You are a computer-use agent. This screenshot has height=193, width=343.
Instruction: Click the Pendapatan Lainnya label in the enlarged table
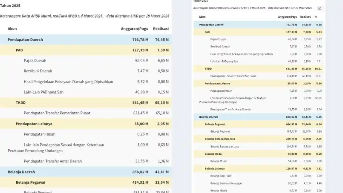[34, 124]
